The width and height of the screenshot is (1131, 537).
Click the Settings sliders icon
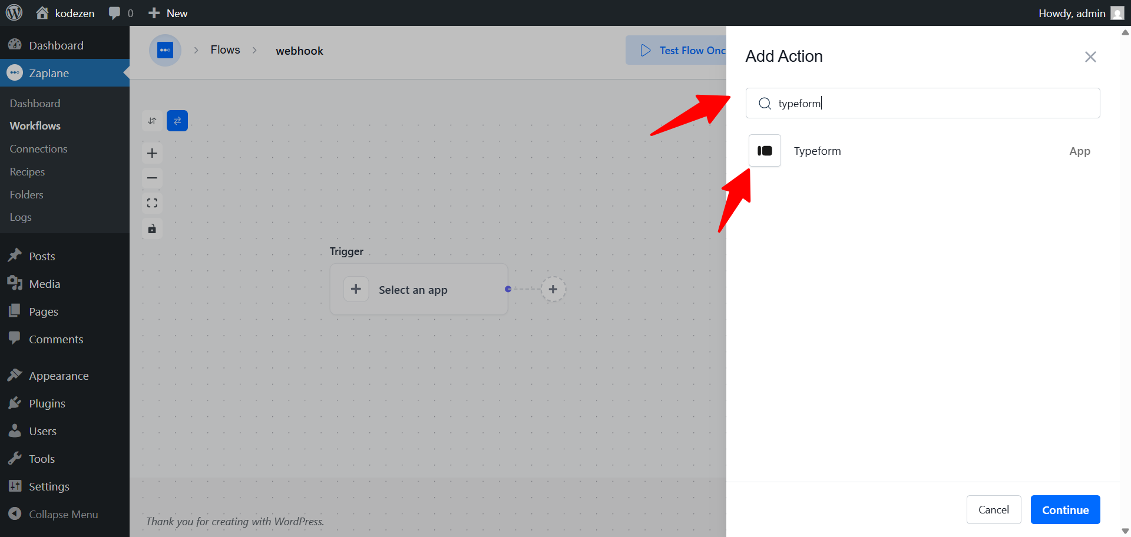(x=15, y=486)
